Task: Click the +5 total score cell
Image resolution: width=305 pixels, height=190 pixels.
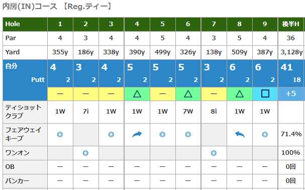Action: (x=290, y=94)
